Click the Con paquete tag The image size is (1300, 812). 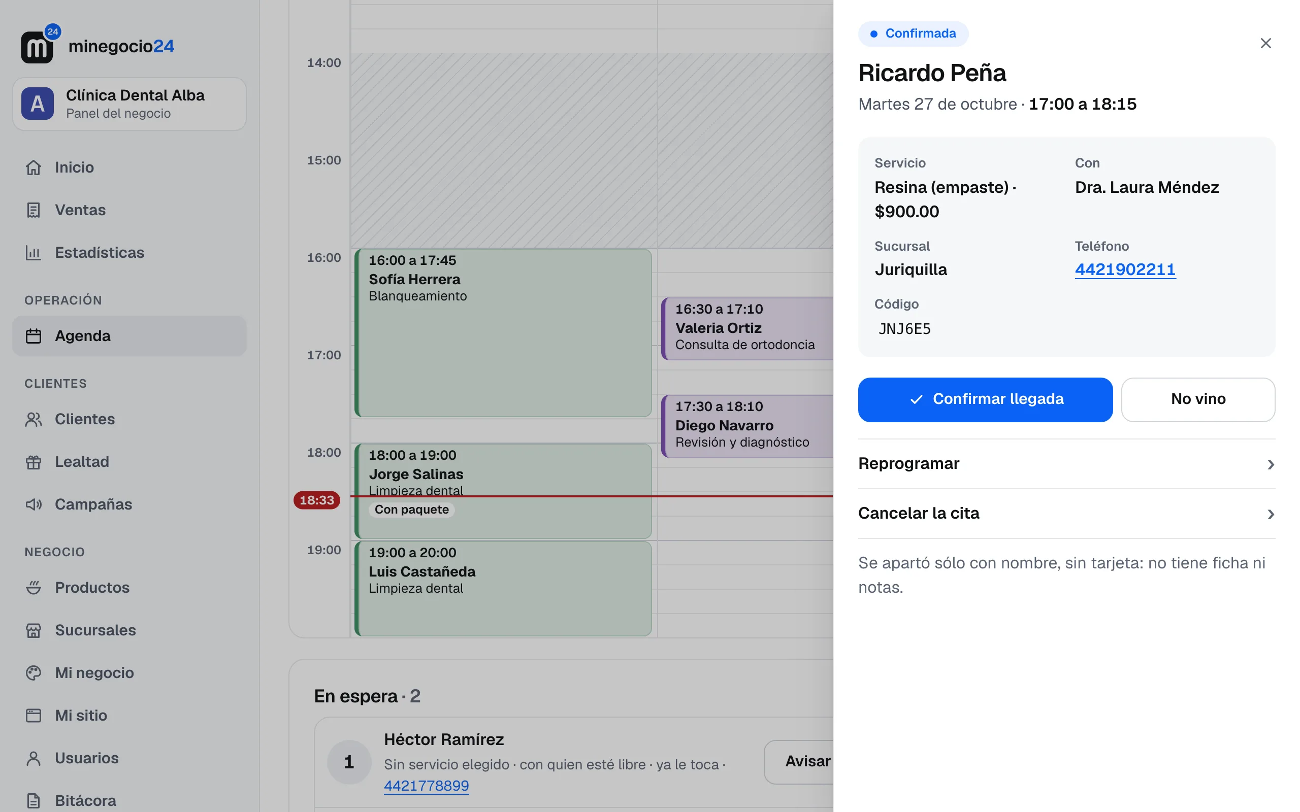411,510
